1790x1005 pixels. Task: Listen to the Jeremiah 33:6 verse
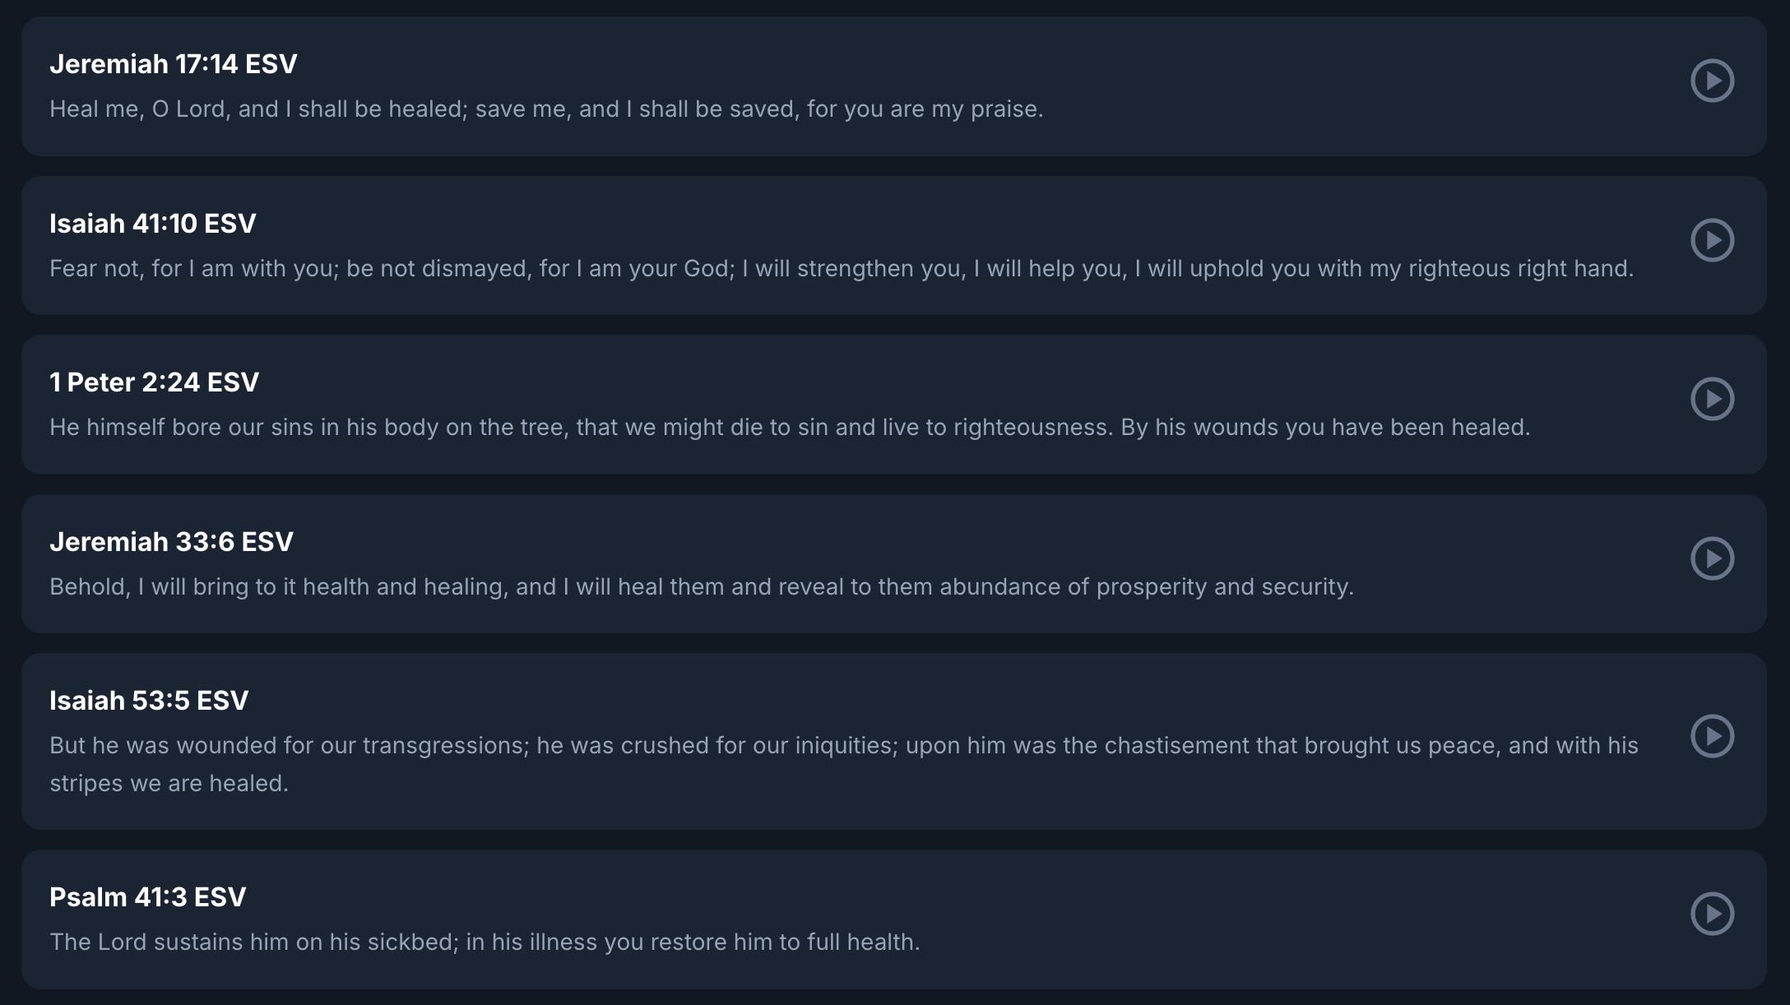tap(1712, 558)
